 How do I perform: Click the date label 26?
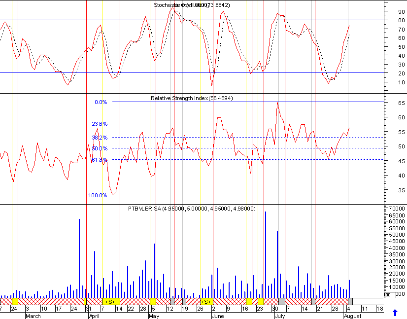[200, 309]
